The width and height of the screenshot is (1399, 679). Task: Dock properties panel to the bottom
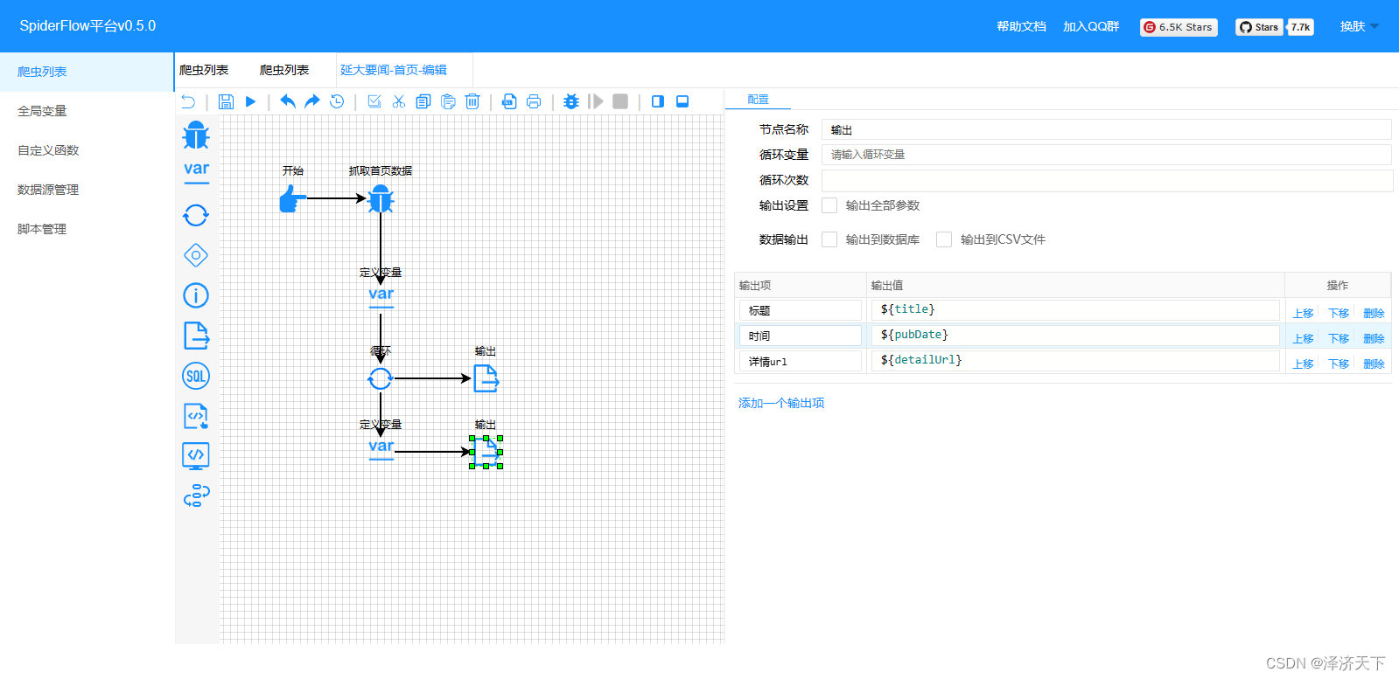tap(682, 101)
